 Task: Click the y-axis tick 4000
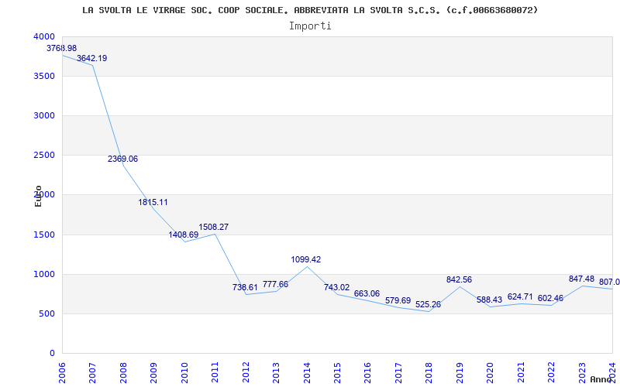point(44,36)
